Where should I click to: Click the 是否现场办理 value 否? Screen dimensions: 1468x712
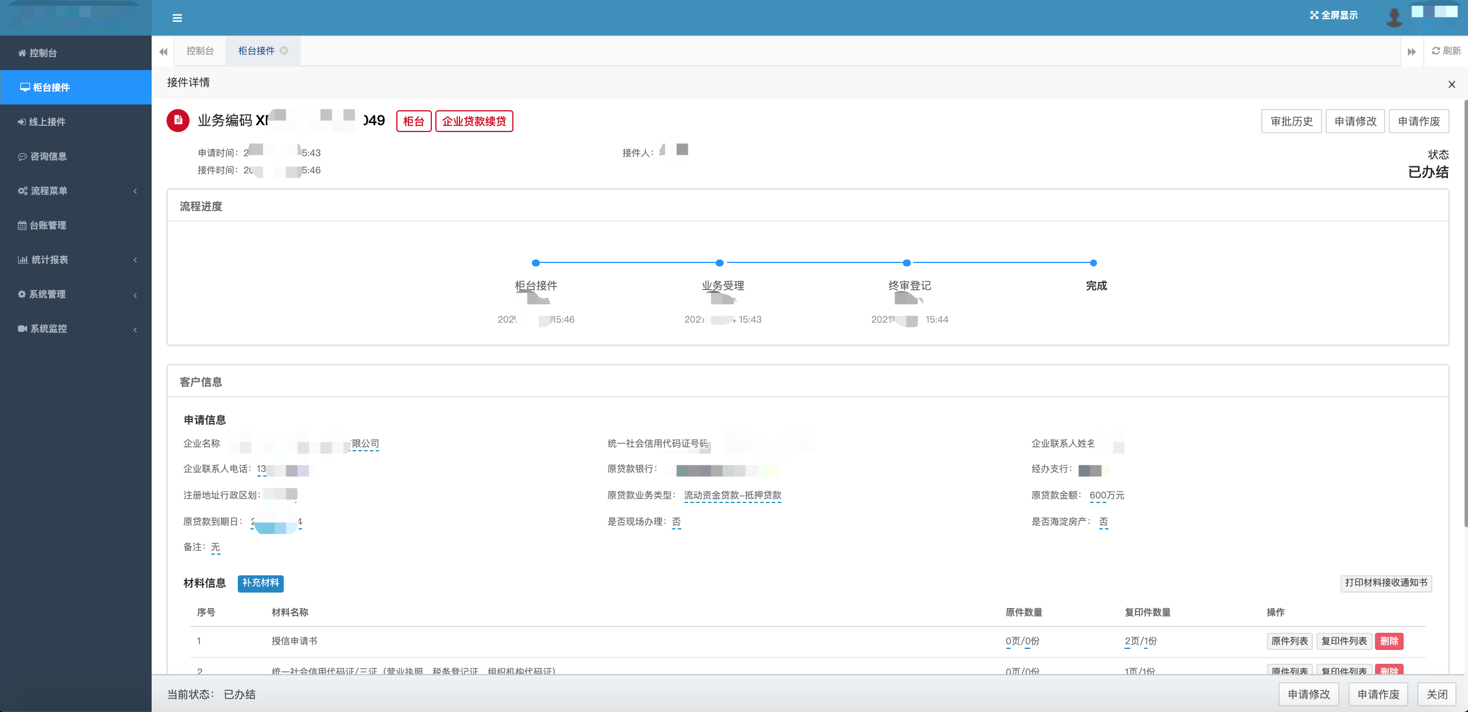677,522
